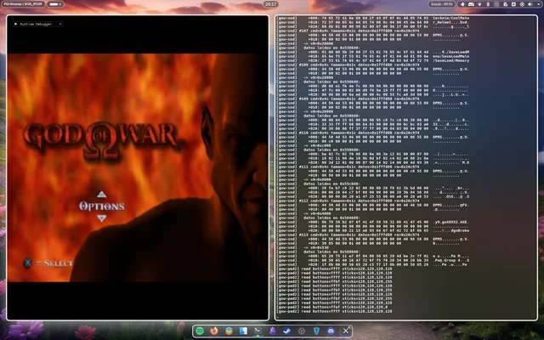Close the Runtime Debugger panel

(60, 24)
